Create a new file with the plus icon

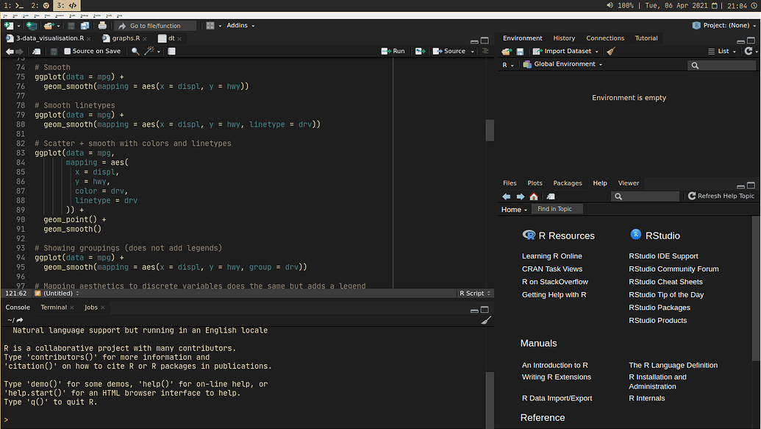(9, 26)
